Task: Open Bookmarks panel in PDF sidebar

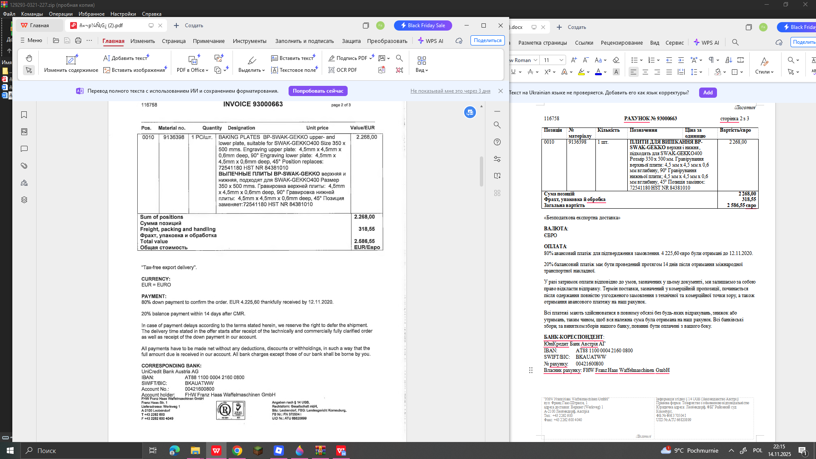Action: pyautogui.click(x=24, y=115)
